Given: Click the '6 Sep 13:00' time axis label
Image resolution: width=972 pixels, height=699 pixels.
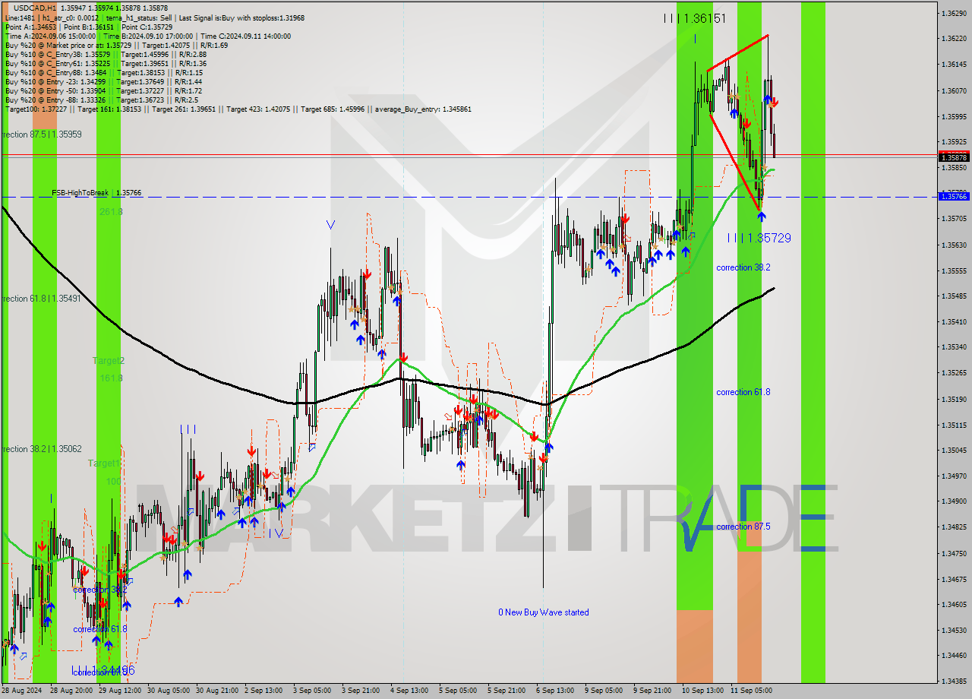Looking at the screenshot, I should [x=555, y=691].
